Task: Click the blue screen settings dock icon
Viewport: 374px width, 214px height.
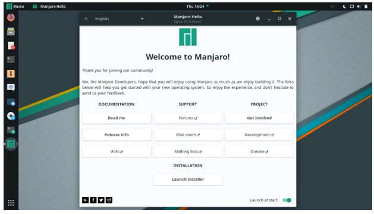Action: pos(11,102)
